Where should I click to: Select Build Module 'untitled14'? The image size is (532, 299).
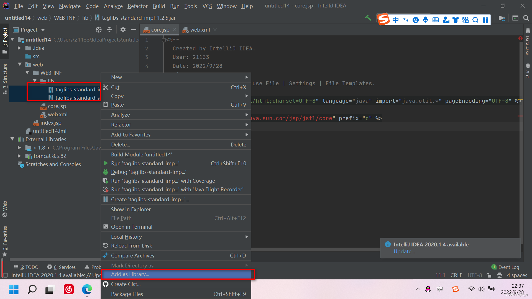pyautogui.click(x=142, y=154)
